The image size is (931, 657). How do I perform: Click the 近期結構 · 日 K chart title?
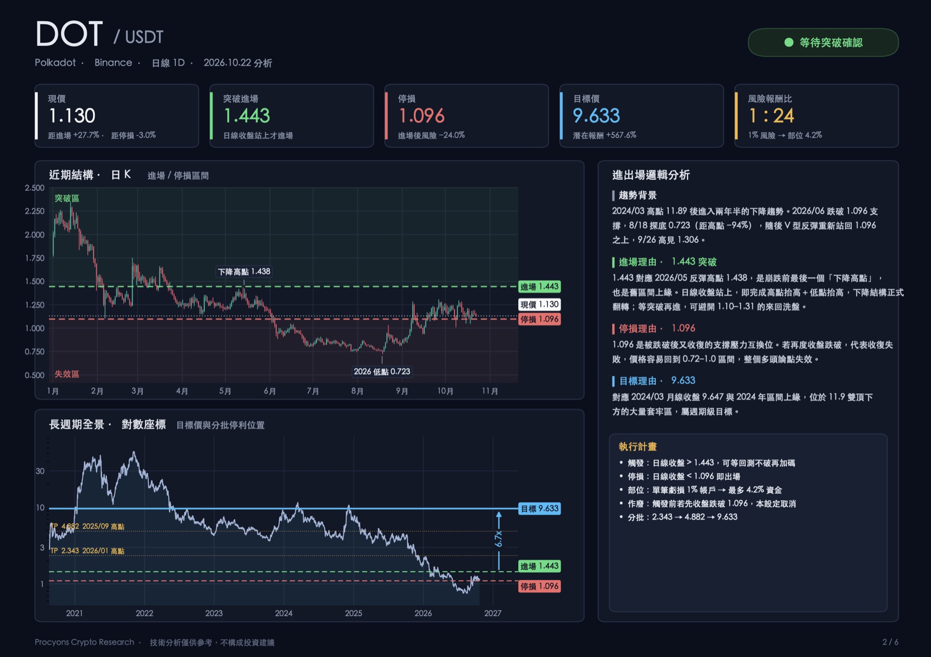(x=90, y=175)
